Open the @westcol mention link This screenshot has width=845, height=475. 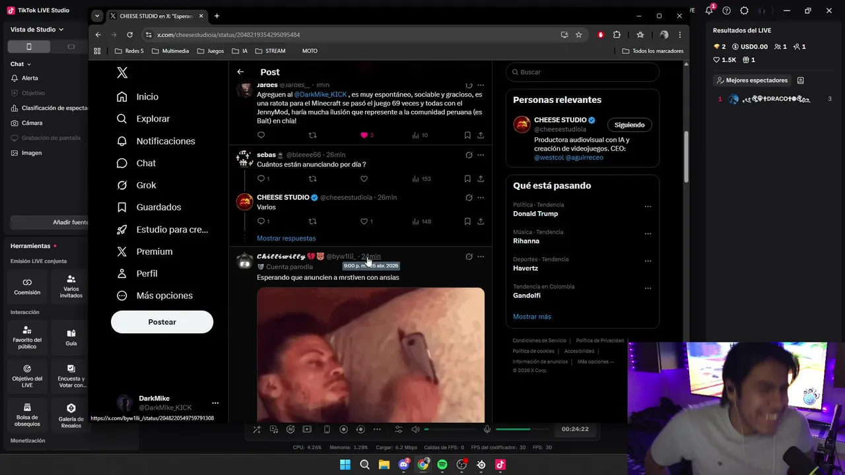pos(549,158)
